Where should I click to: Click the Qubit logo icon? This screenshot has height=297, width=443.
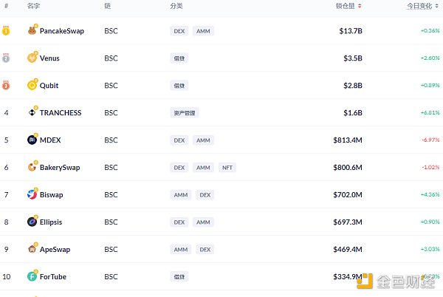[32, 86]
